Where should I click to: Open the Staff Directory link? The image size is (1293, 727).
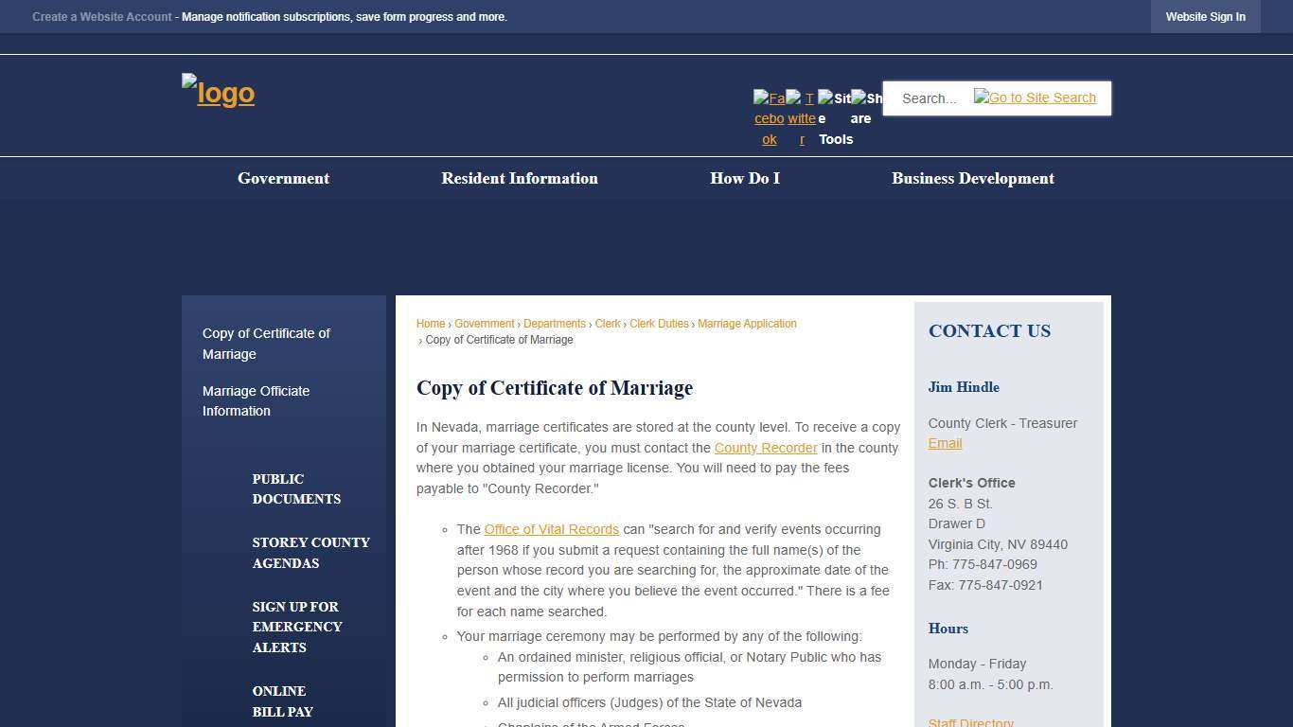click(970, 722)
